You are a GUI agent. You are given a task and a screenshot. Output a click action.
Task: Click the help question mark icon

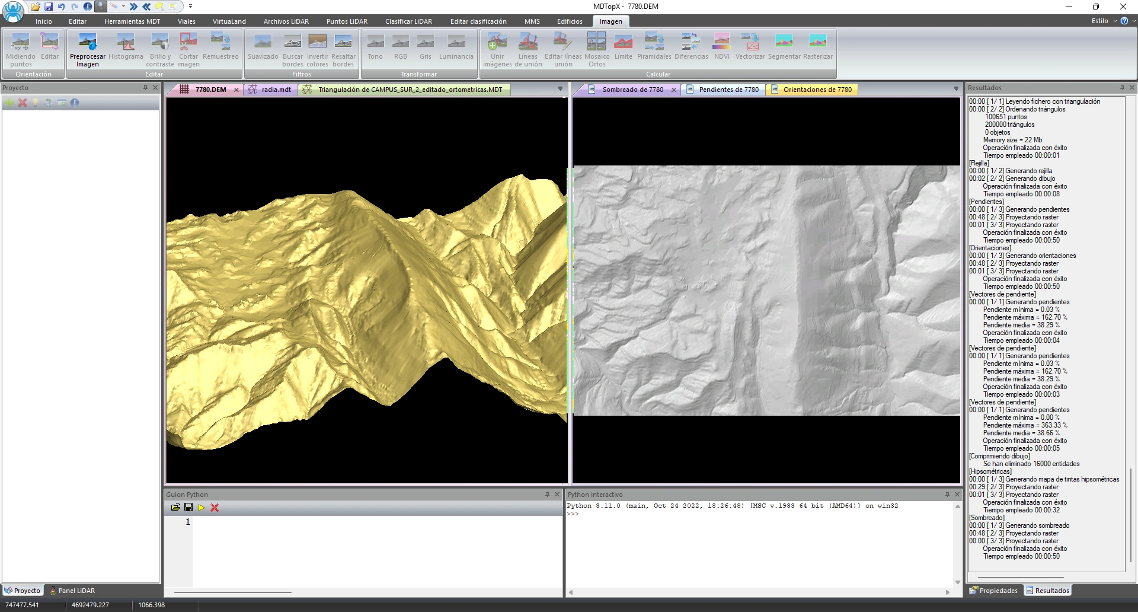(1124, 21)
